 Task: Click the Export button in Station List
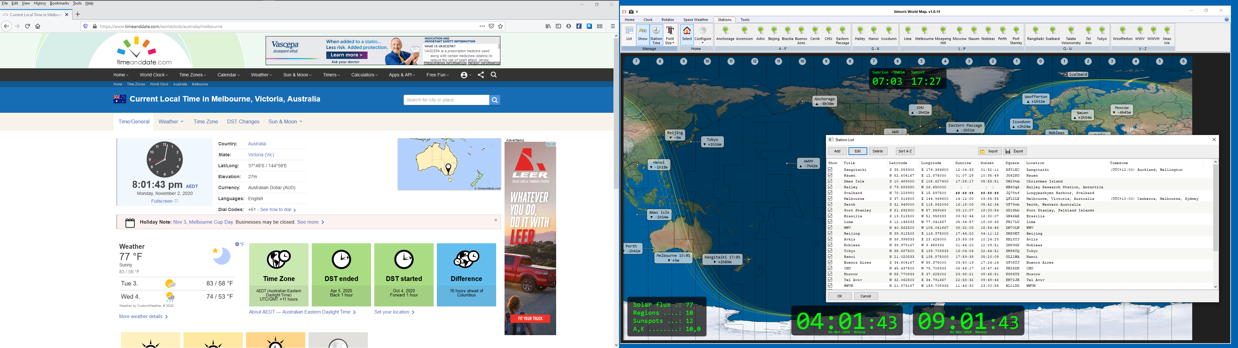click(1015, 151)
